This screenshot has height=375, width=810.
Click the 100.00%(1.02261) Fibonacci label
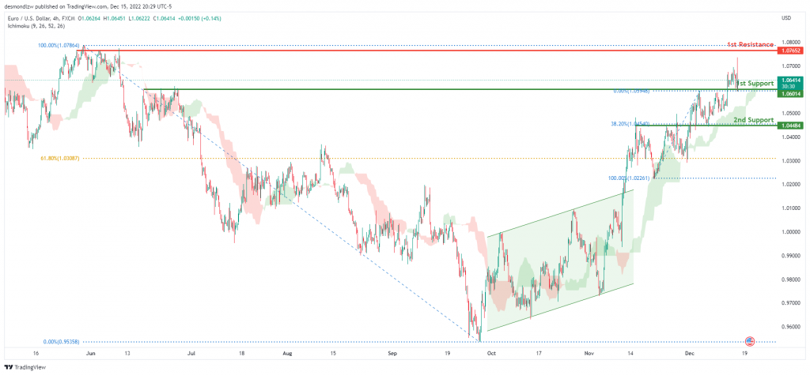coord(628,178)
